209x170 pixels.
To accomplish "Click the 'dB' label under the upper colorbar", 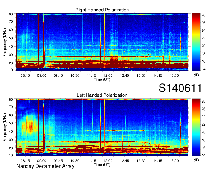I will pos(196,75).
